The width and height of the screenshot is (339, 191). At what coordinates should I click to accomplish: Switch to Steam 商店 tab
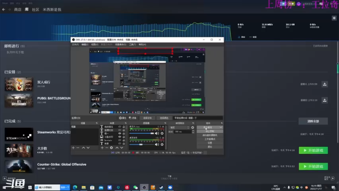[18, 9]
